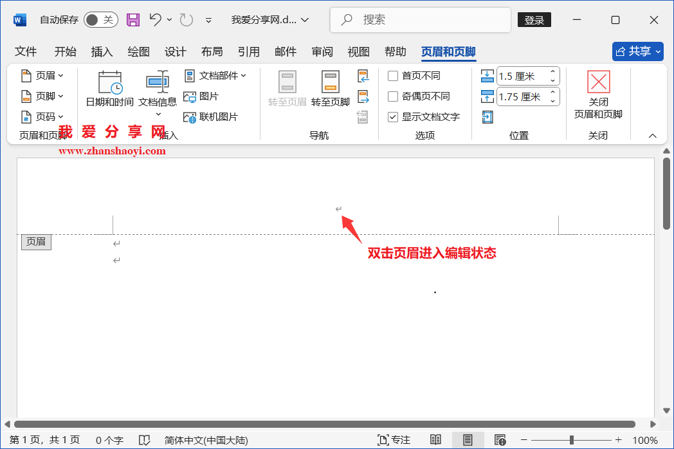Click the previous section navigation icon
674x449 pixels.
point(363,76)
